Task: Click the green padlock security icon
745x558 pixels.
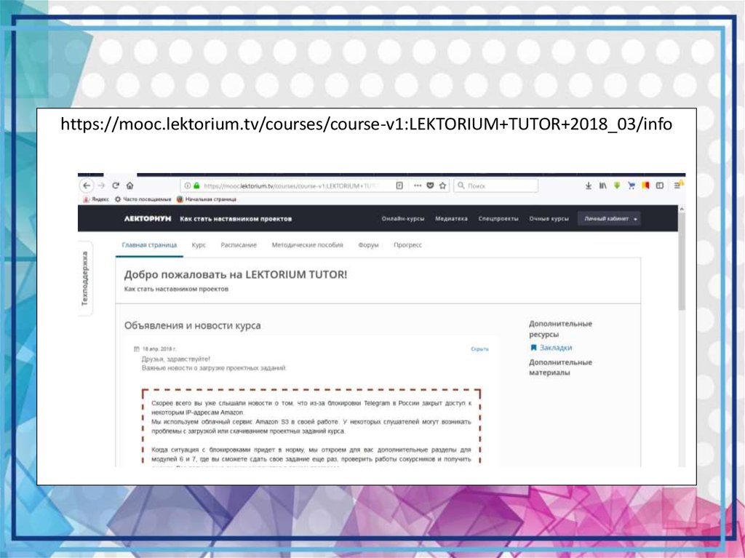Action: (x=196, y=186)
